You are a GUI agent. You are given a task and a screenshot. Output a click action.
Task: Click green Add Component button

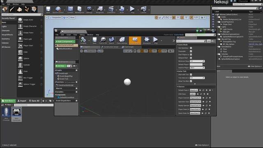pos(65,42)
